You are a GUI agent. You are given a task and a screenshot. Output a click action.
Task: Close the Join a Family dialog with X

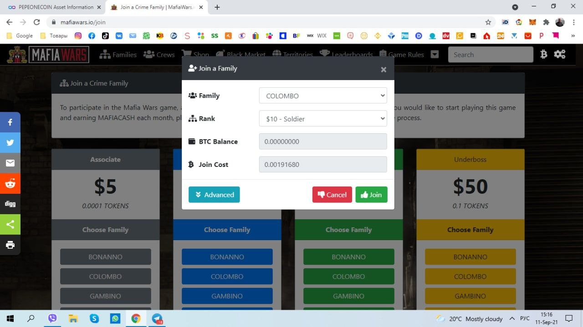point(384,69)
